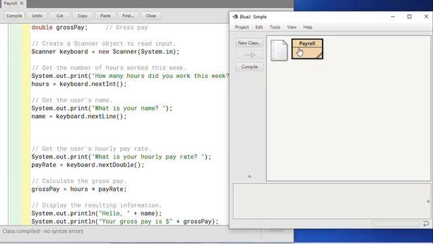Click the New Class... button in BlueJ
Image resolution: width=433 pixels, height=244 pixels.
pos(250,43)
